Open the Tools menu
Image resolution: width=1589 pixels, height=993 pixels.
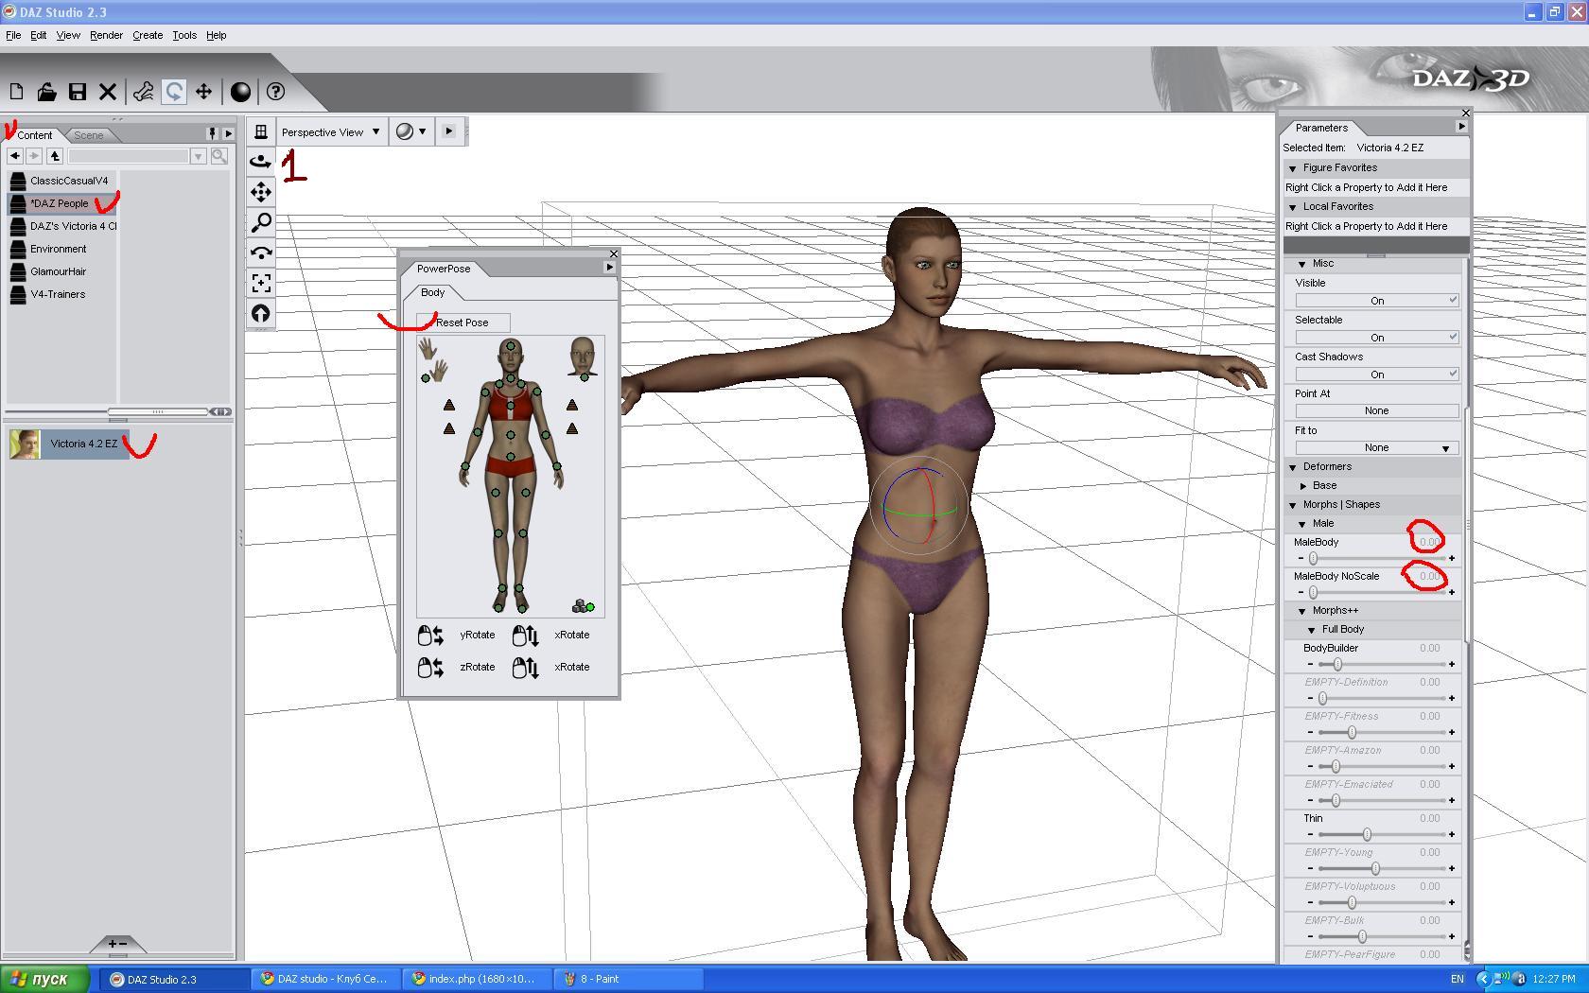coord(184,35)
